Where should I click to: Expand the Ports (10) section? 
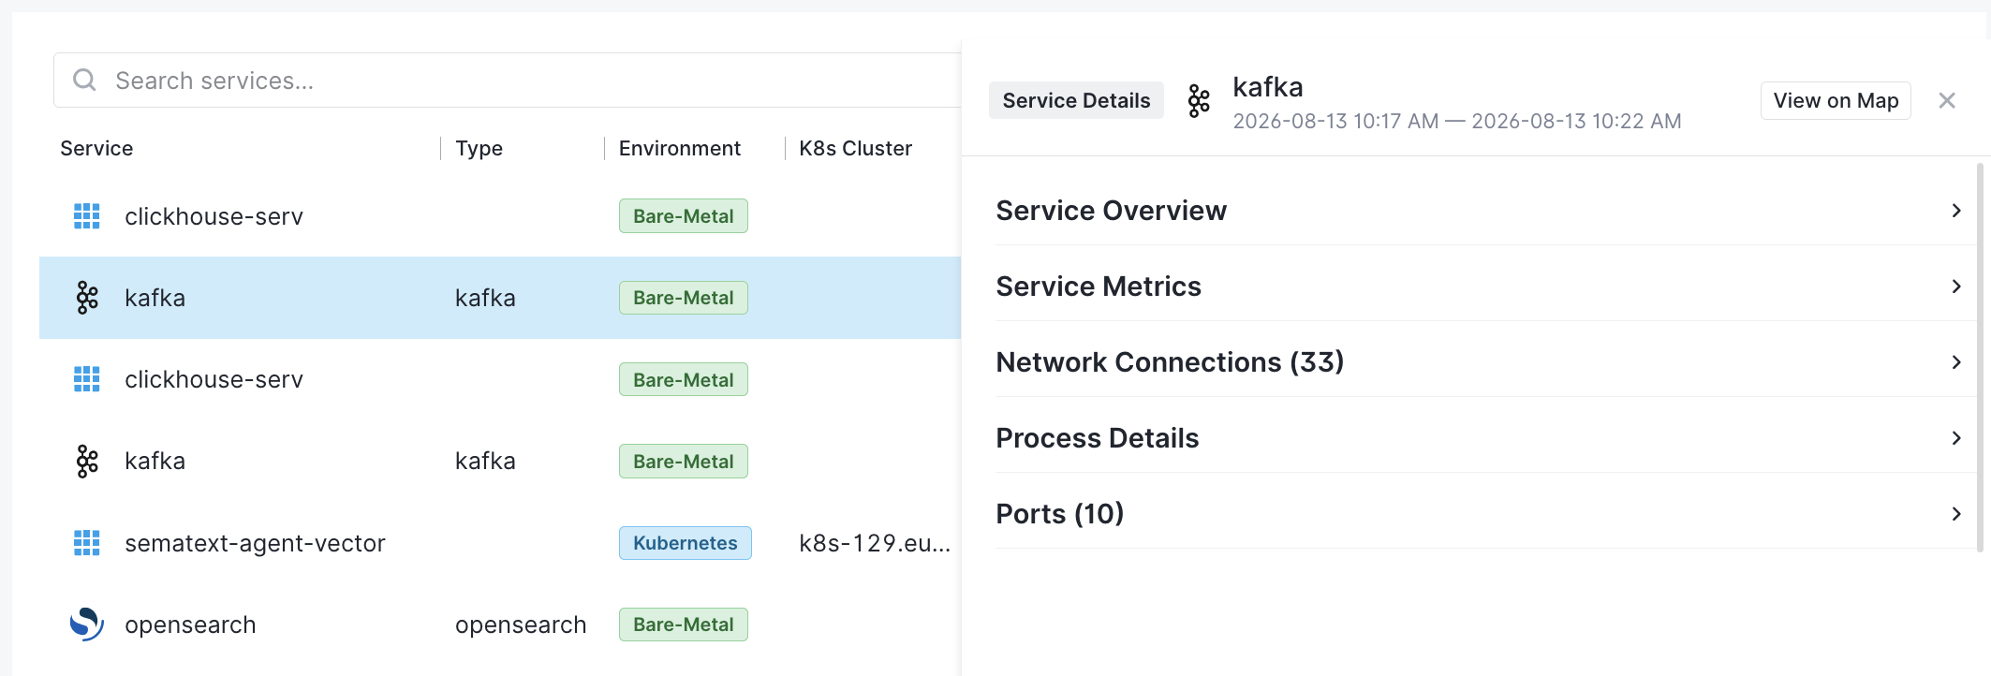(1485, 514)
